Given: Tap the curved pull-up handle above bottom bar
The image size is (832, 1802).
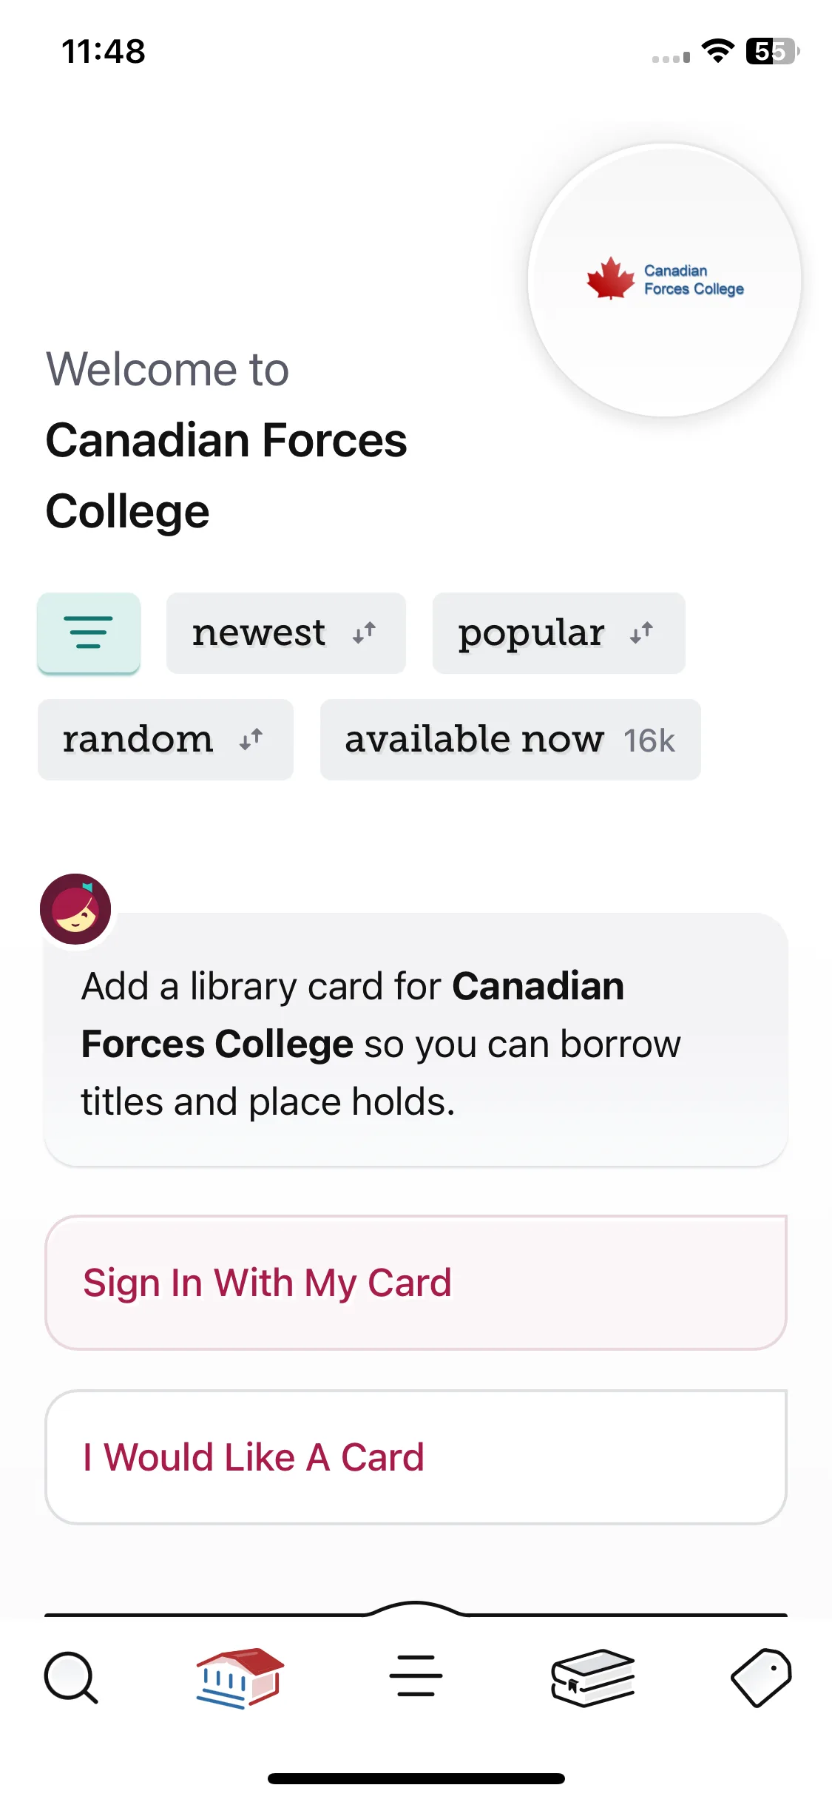Looking at the screenshot, I should [416, 1609].
